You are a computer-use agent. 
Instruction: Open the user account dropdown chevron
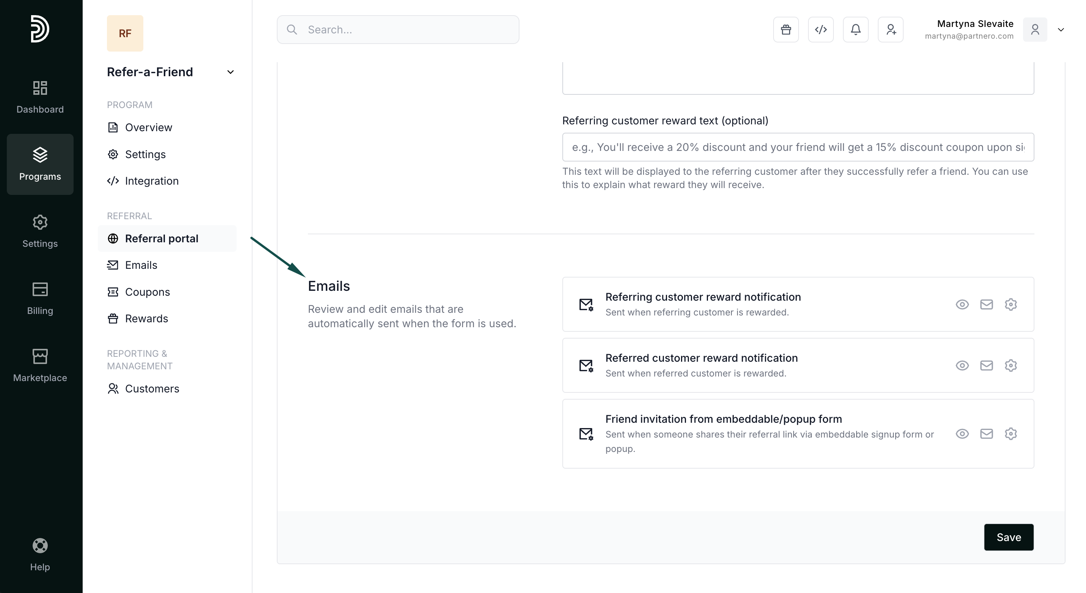(1061, 30)
